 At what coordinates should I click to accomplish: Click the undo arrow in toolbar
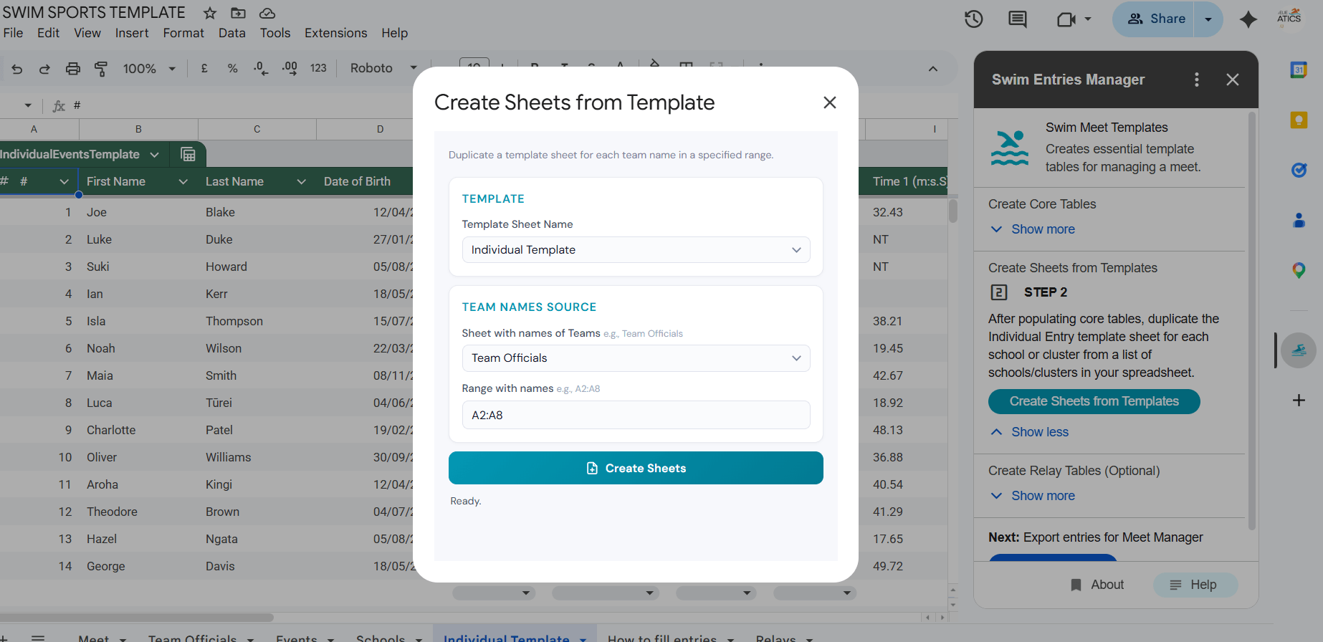coord(17,69)
